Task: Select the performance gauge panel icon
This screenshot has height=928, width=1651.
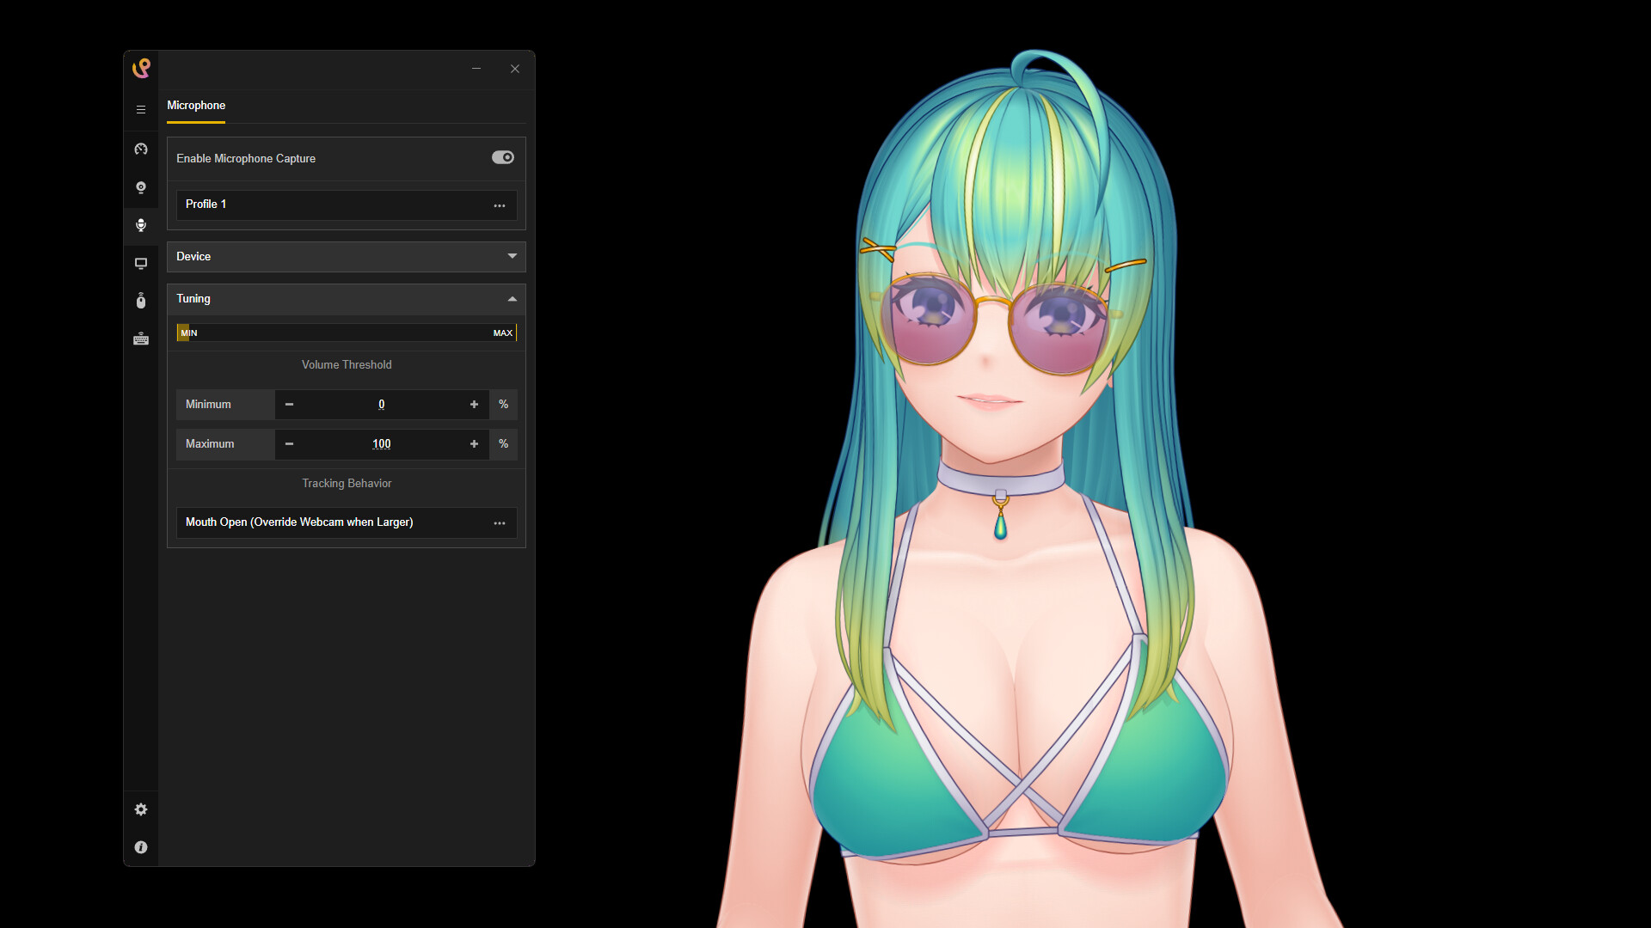Action: (x=140, y=149)
